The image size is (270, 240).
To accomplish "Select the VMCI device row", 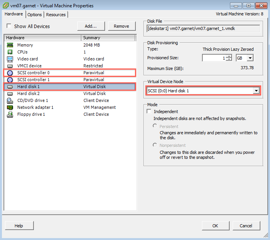I will click(70, 66).
